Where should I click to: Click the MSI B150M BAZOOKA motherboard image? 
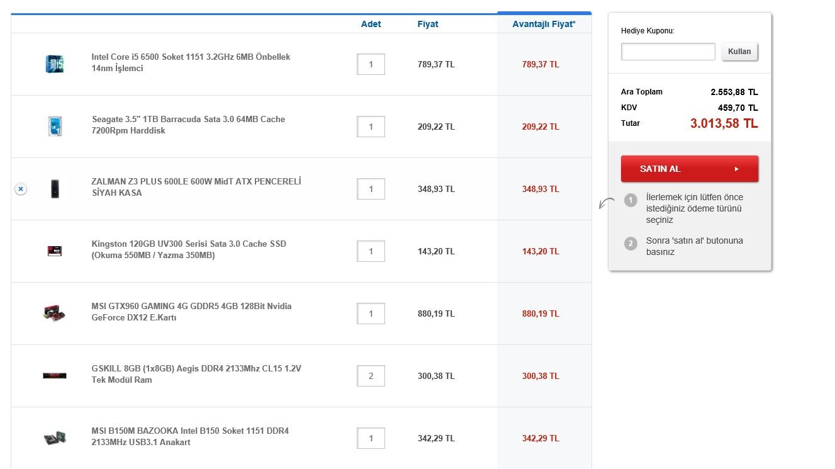55,438
